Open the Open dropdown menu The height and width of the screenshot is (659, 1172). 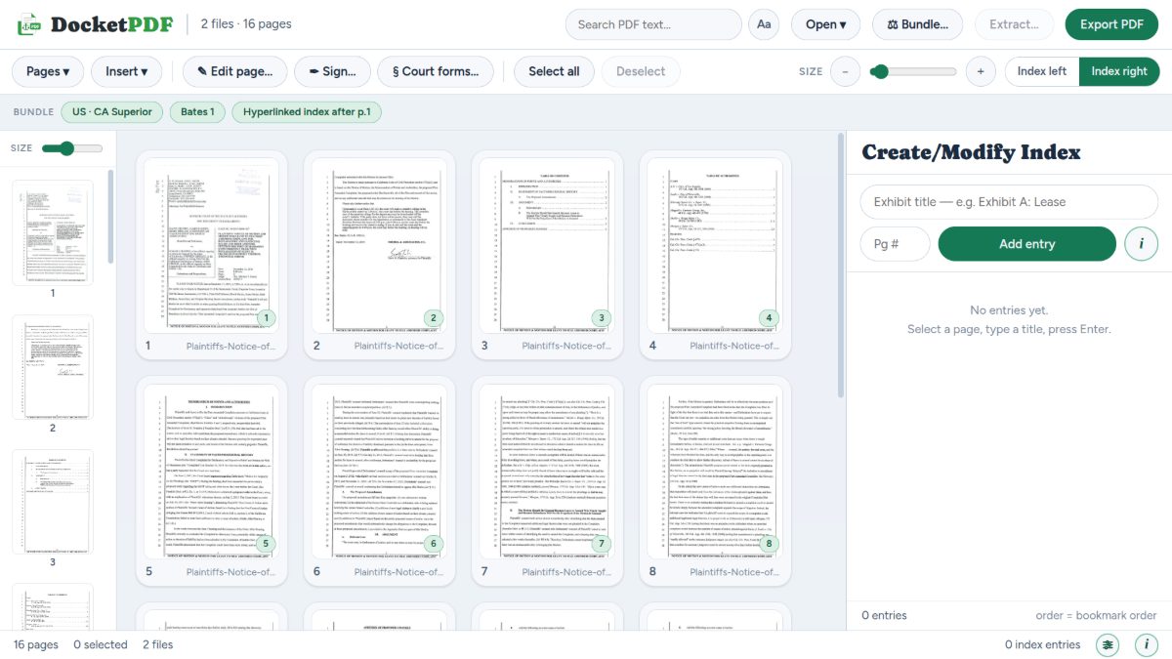point(826,24)
